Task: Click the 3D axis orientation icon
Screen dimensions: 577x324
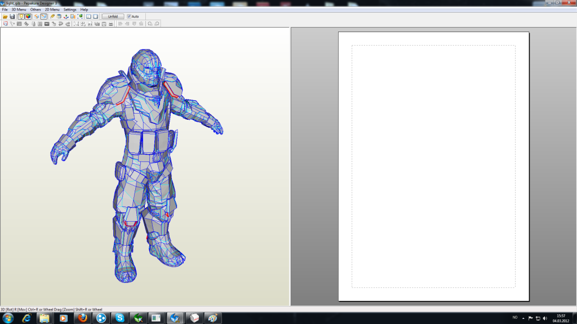Action: click(x=66, y=16)
